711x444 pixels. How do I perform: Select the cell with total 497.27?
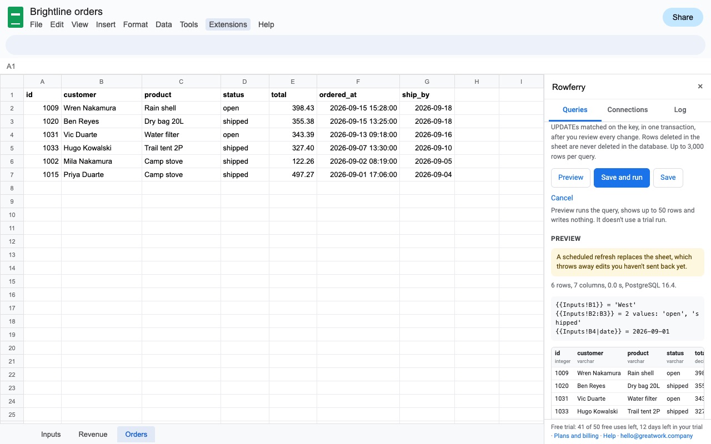293,175
